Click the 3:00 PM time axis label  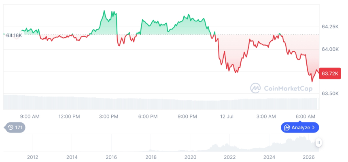[x=108, y=116]
